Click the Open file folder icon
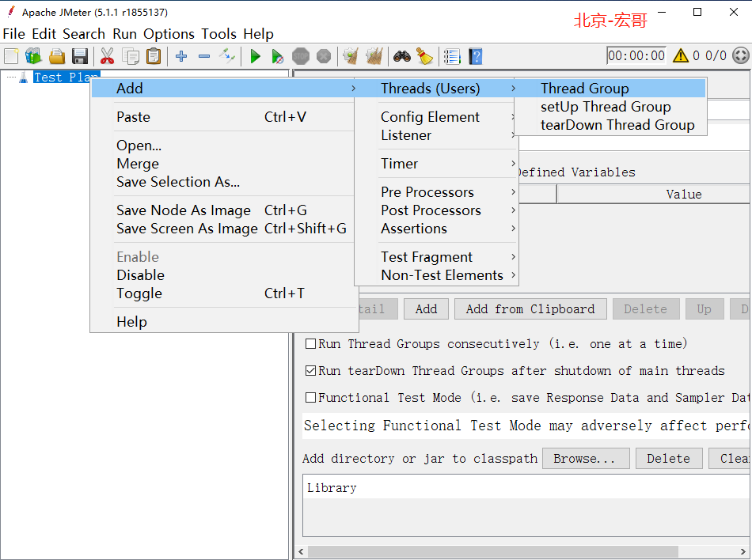The image size is (752, 560). (56, 56)
